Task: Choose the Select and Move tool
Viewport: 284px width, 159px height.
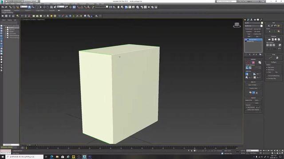Action: (44, 7)
